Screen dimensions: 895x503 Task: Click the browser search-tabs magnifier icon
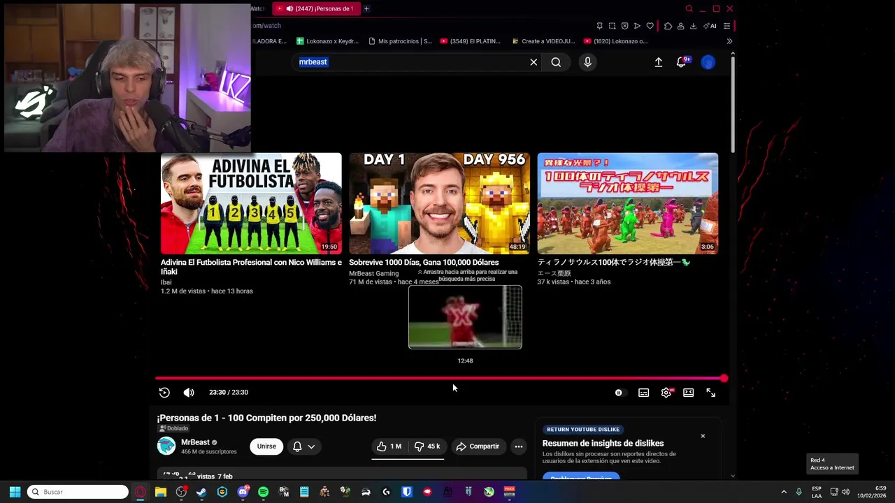pos(689,8)
